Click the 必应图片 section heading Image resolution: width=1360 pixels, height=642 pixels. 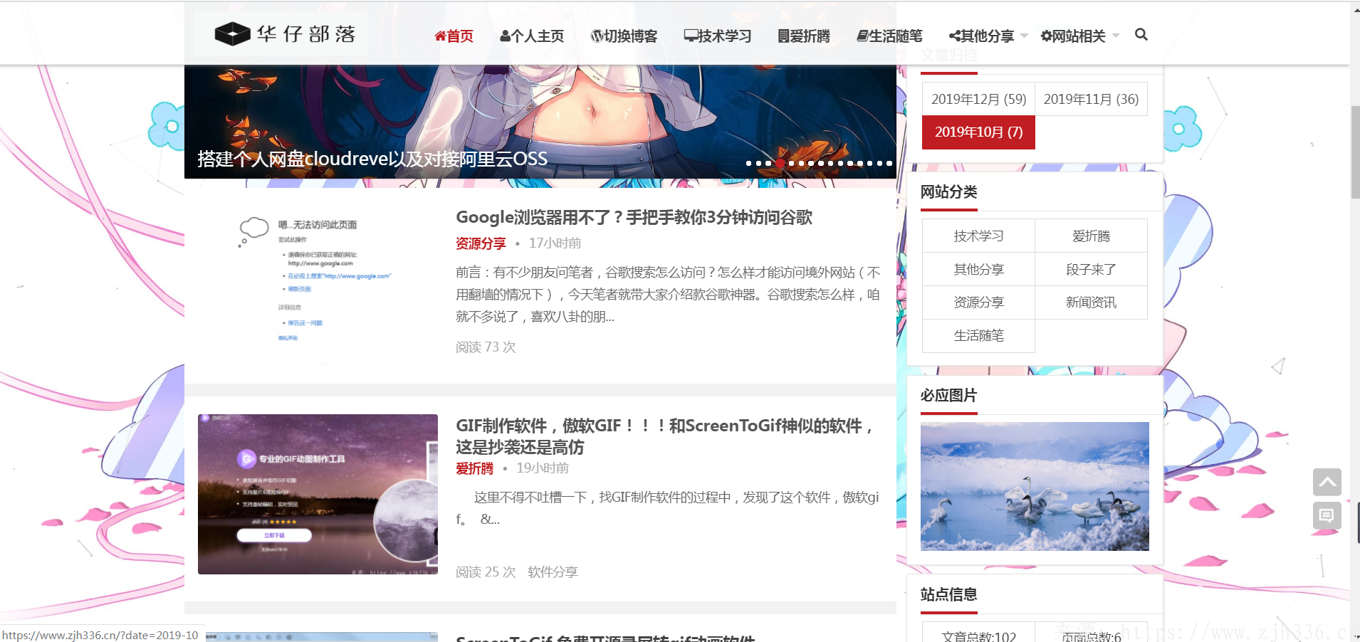[x=948, y=395]
